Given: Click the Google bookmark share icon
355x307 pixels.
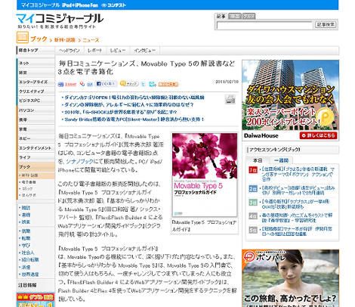Looking at the screenshot, I should tap(82, 84).
